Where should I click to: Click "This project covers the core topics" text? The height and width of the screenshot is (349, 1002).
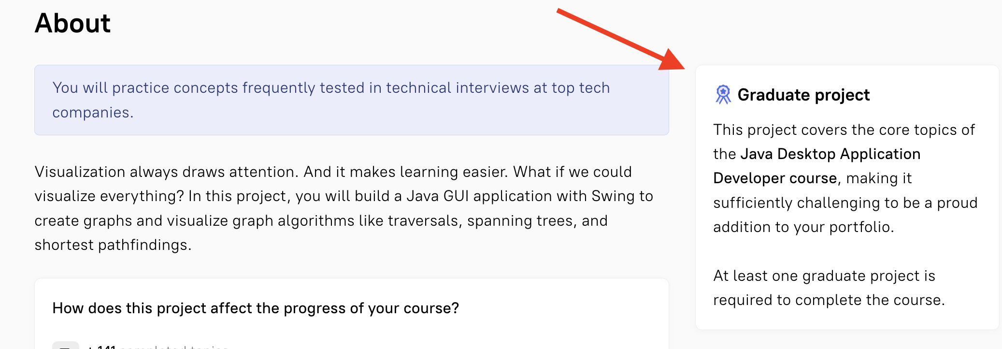844,130
